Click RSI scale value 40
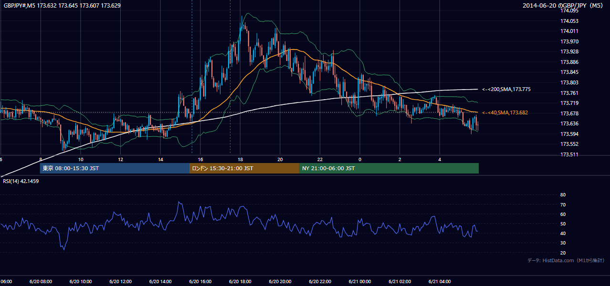610x286 pixels. pyautogui.click(x=563, y=233)
